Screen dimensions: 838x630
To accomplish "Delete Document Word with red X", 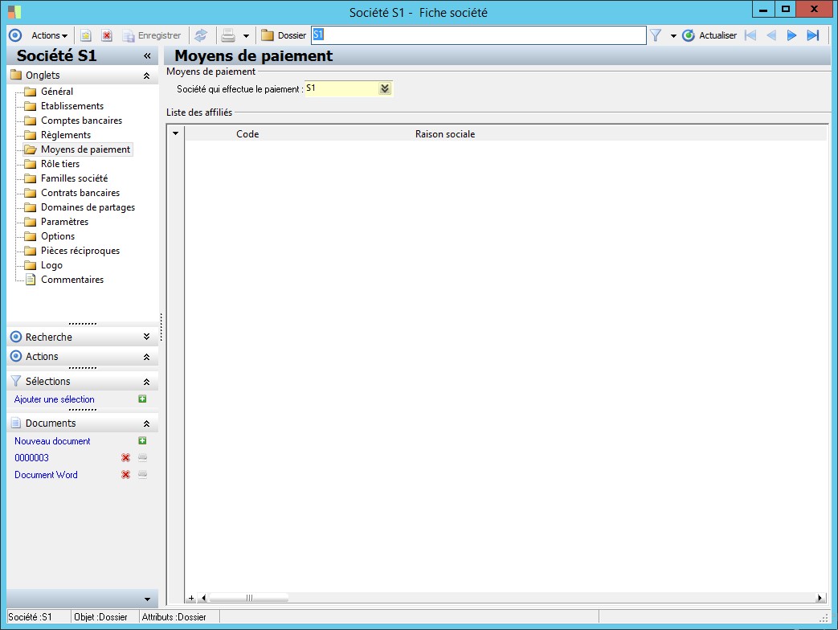I will [125, 474].
